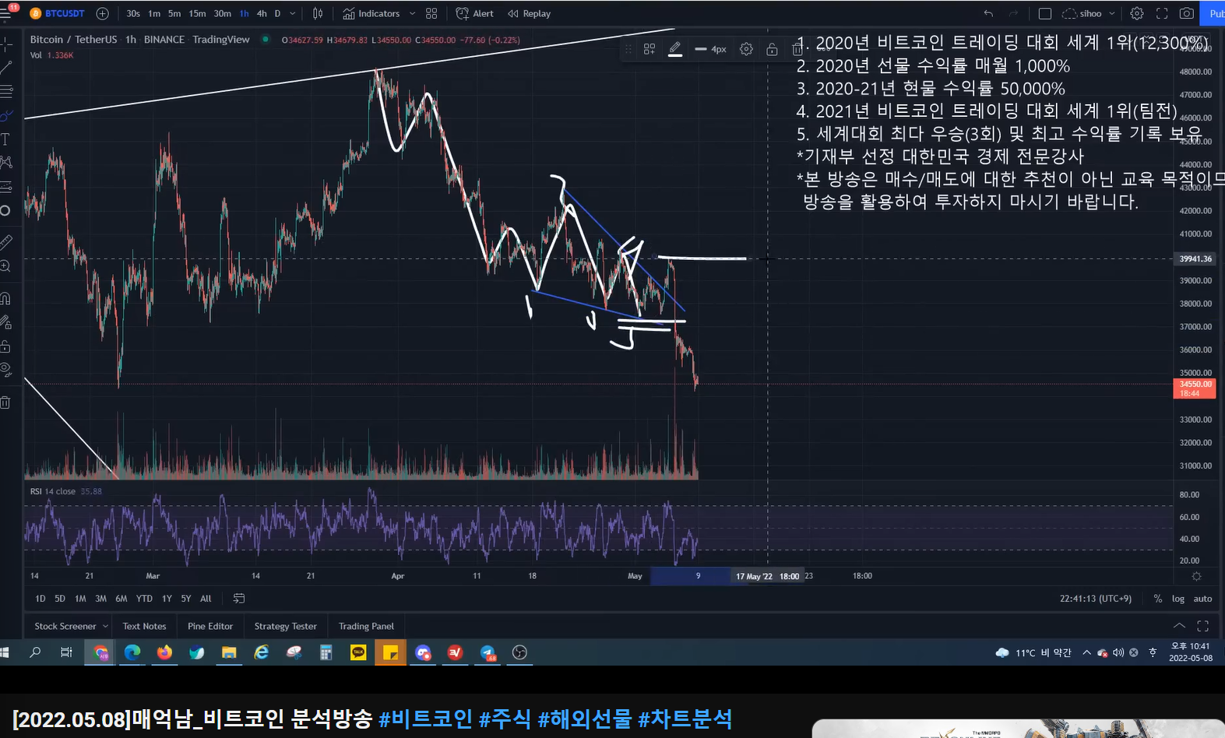Image resolution: width=1225 pixels, height=738 pixels.
Task: Start bar Replay mode
Action: click(x=530, y=13)
